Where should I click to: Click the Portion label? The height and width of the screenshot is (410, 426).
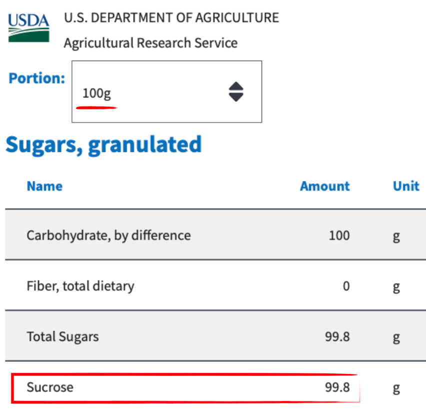pyautogui.click(x=36, y=78)
